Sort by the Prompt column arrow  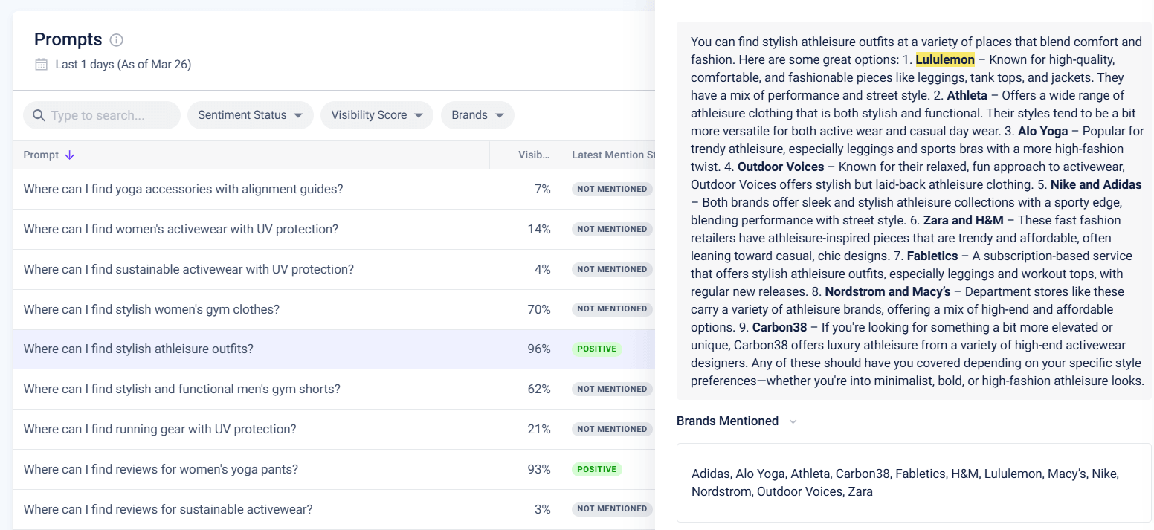70,155
